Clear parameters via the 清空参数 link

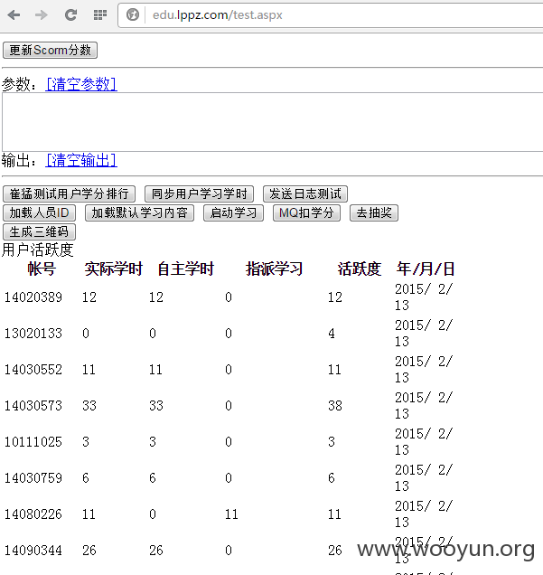click(81, 84)
